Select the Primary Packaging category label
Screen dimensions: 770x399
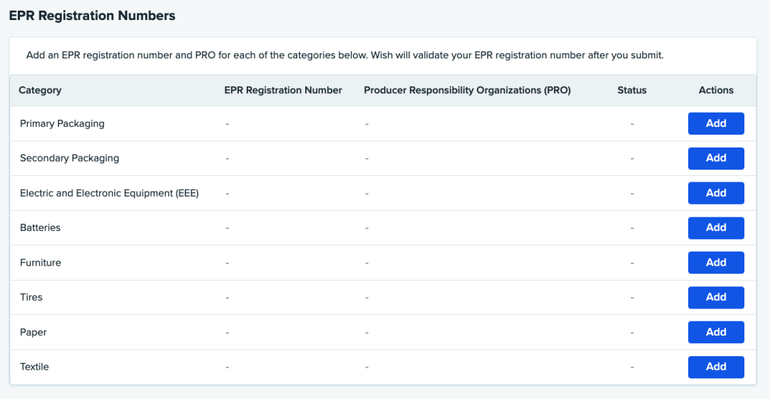(62, 123)
